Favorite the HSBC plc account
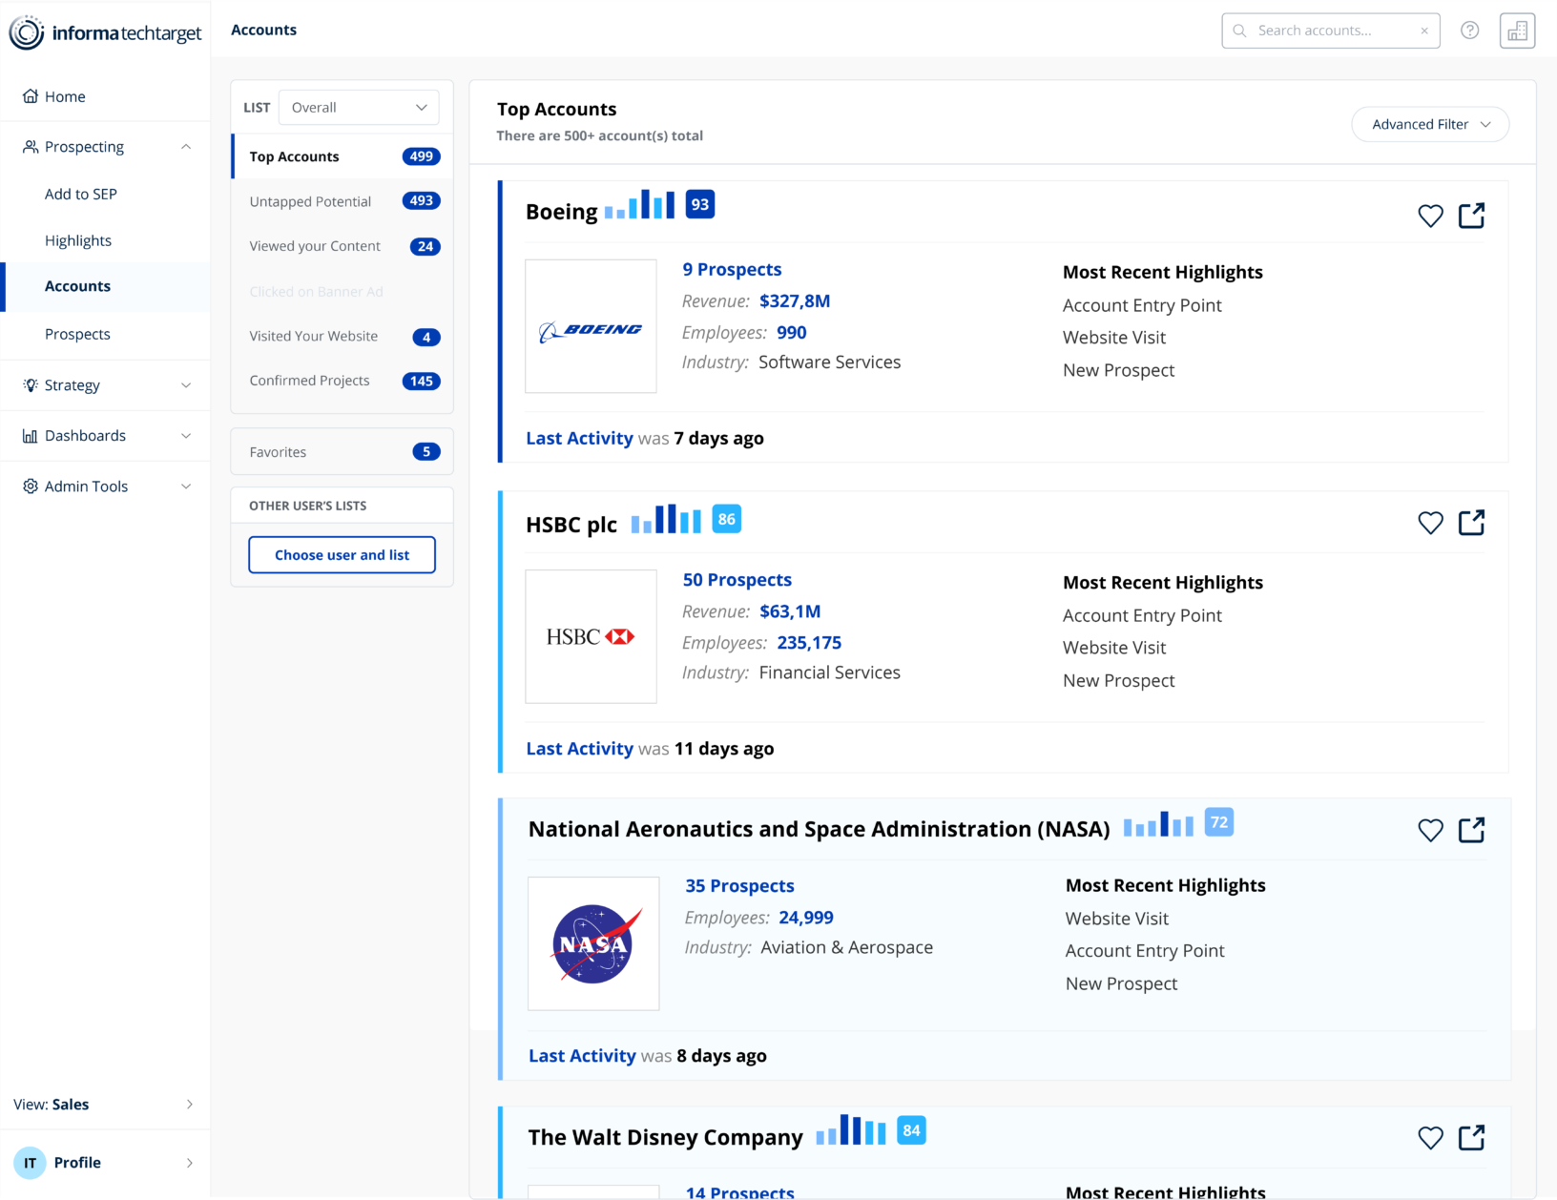The width and height of the screenshot is (1557, 1200). click(x=1430, y=523)
